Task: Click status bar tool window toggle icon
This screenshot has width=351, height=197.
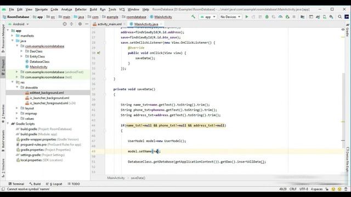Action: tap(3, 189)
